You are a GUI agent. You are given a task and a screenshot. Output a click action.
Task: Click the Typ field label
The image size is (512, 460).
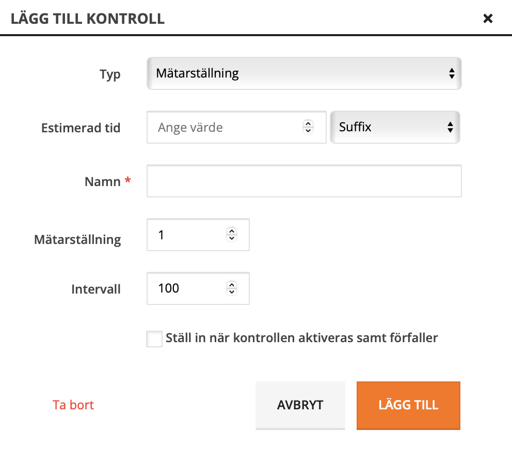[x=110, y=74]
